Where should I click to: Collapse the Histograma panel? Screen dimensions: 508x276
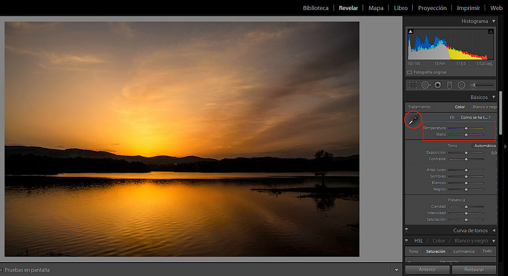(x=494, y=21)
